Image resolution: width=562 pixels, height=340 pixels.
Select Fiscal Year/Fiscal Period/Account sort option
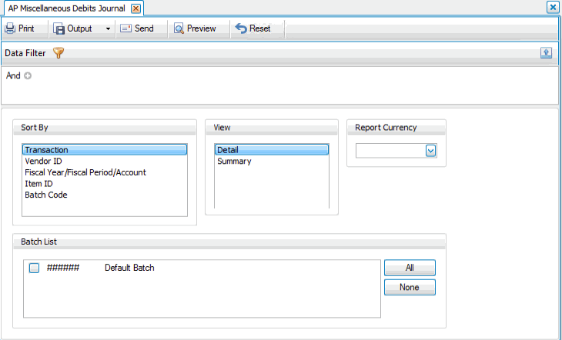(85, 172)
